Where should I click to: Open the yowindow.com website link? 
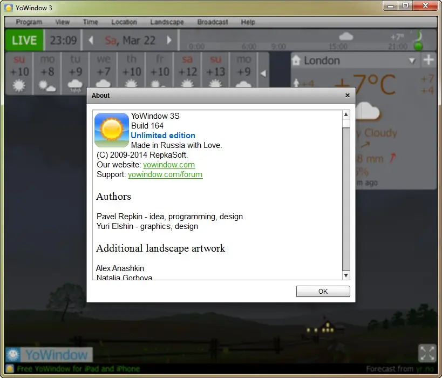pos(169,165)
